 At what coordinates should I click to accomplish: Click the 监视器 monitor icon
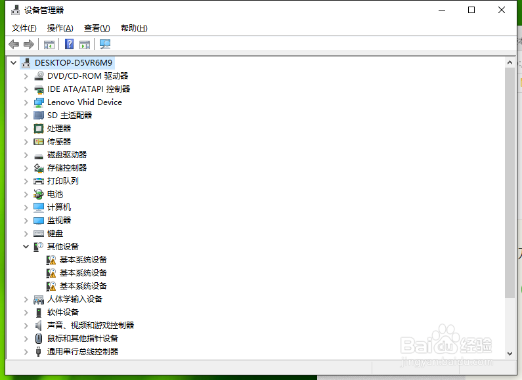(39, 221)
